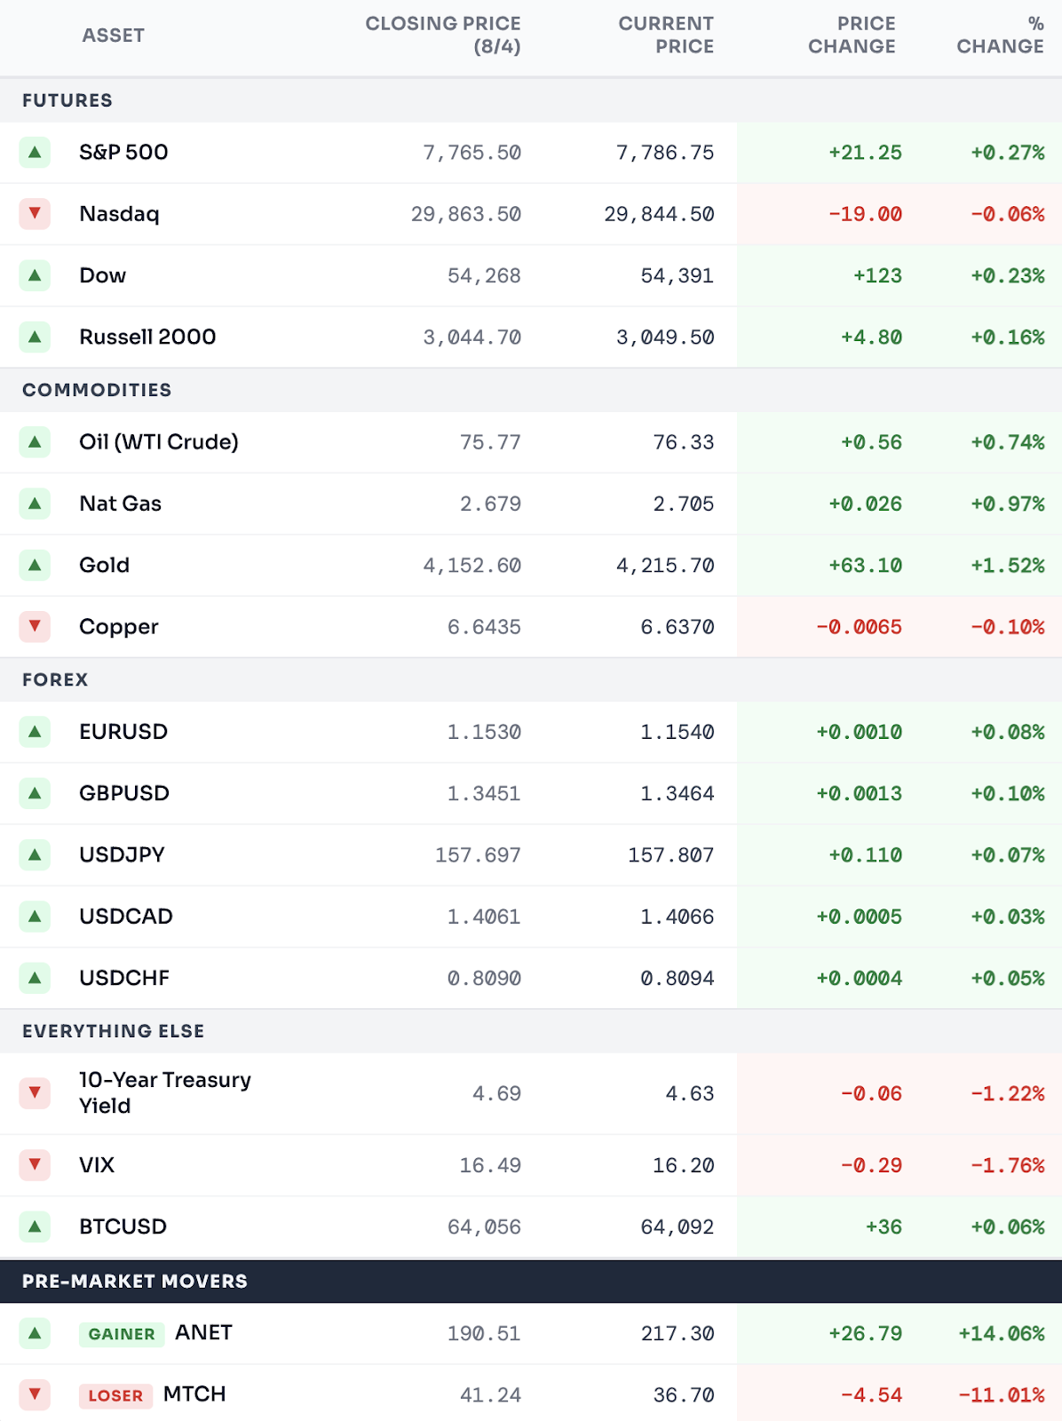Click the green up arrow beside S&P 500
Image resolution: width=1062 pixels, height=1421 pixels.
click(x=35, y=153)
